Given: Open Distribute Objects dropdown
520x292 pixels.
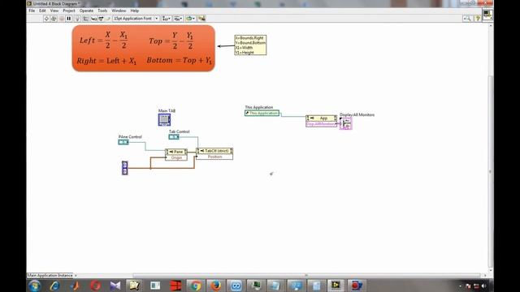Looking at the screenshot, I should [178, 19].
